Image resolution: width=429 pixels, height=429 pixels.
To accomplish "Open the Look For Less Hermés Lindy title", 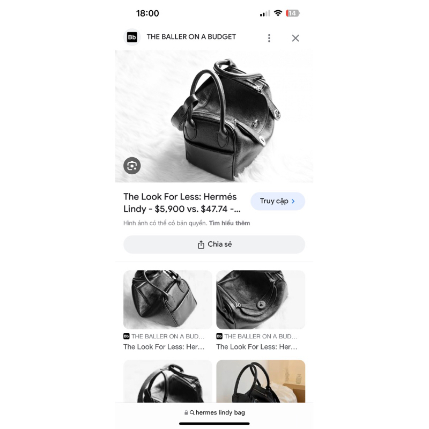I will pyautogui.click(x=182, y=203).
